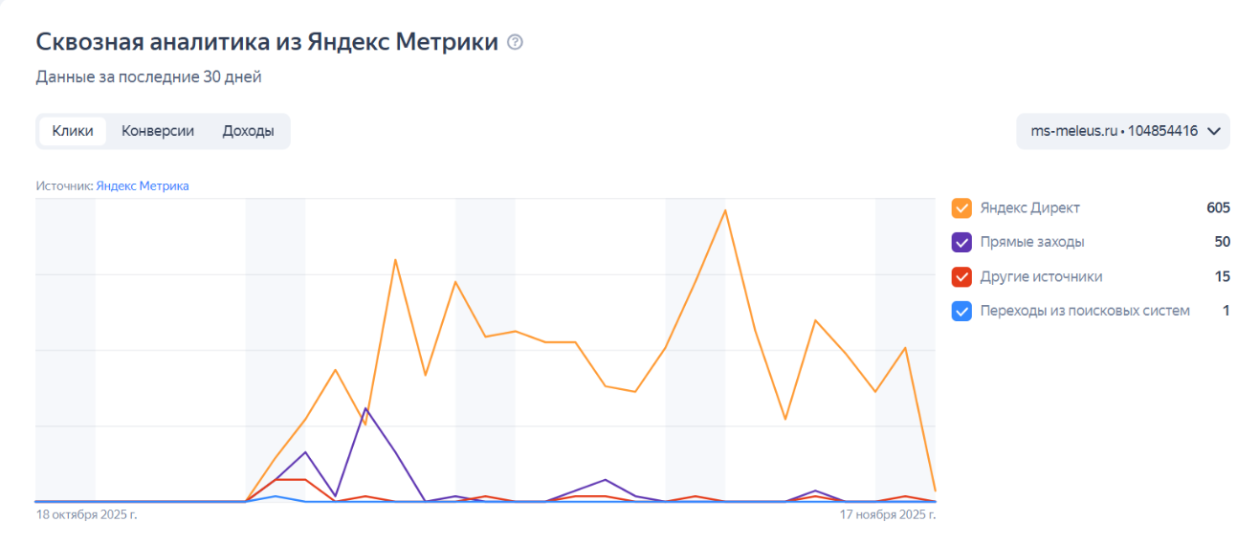The height and width of the screenshot is (544, 1259).
Task: Open the Конверсии tab
Action: [158, 131]
